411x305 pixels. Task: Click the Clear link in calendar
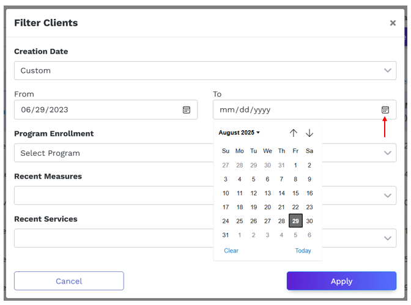[x=231, y=251]
